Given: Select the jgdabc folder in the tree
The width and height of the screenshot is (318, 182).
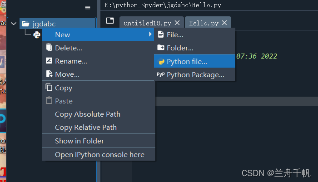Looking at the screenshot, I should (44, 24).
